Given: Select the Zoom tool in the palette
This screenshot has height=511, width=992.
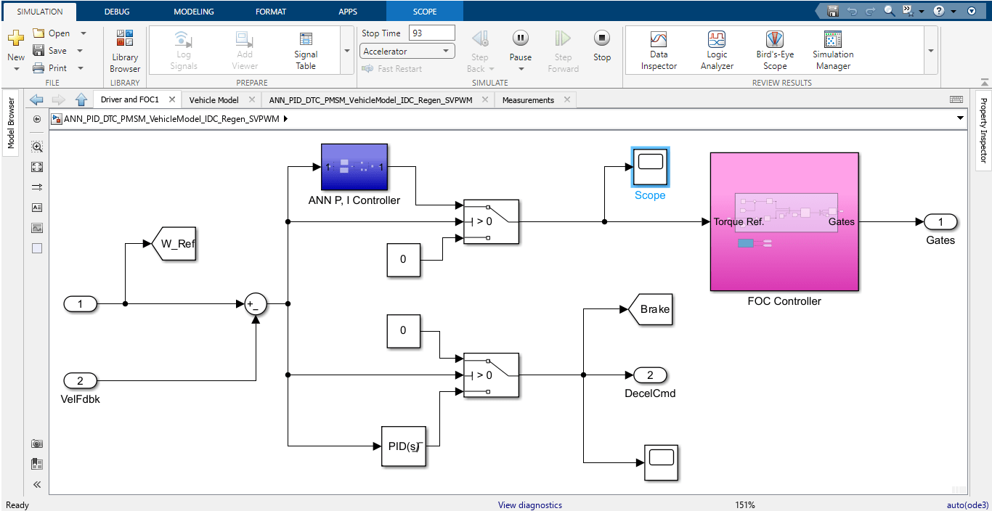Looking at the screenshot, I should 36,146.
